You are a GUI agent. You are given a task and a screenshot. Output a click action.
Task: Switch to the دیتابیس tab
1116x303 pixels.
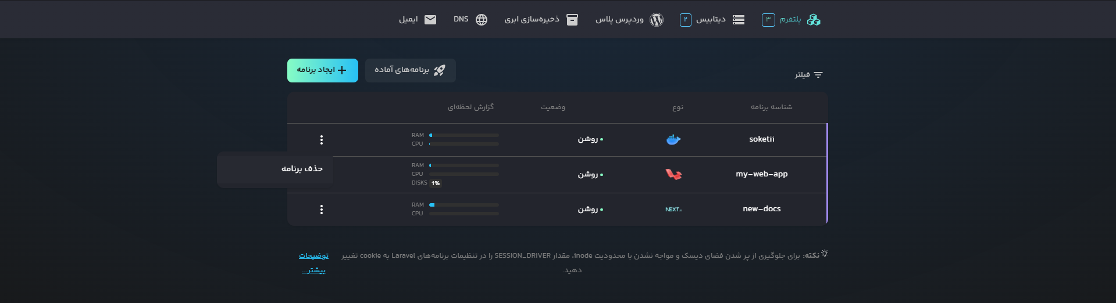tap(711, 20)
